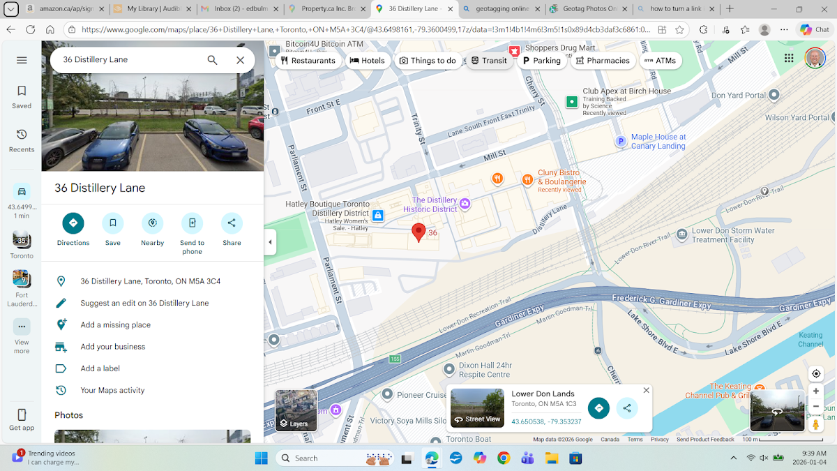This screenshot has width=837, height=471.
Task: Switch to Inbox (2) Gmail tab
Action: pyautogui.click(x=239, y=9)
